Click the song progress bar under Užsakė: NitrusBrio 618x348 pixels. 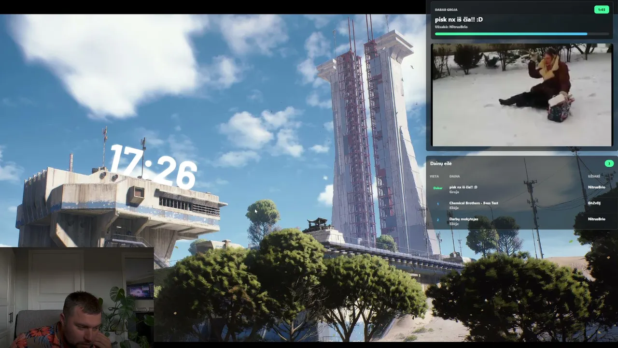pos(522,34)
